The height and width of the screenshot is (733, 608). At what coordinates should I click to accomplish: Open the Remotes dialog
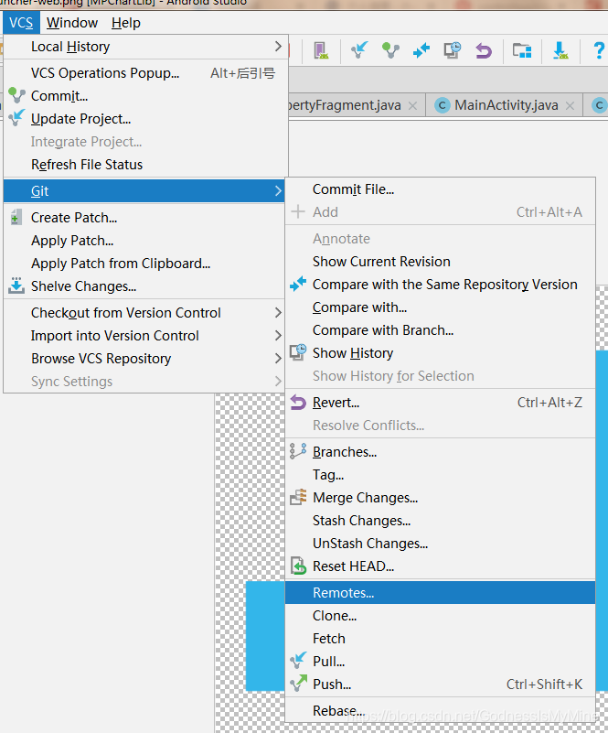pos(440,593)
